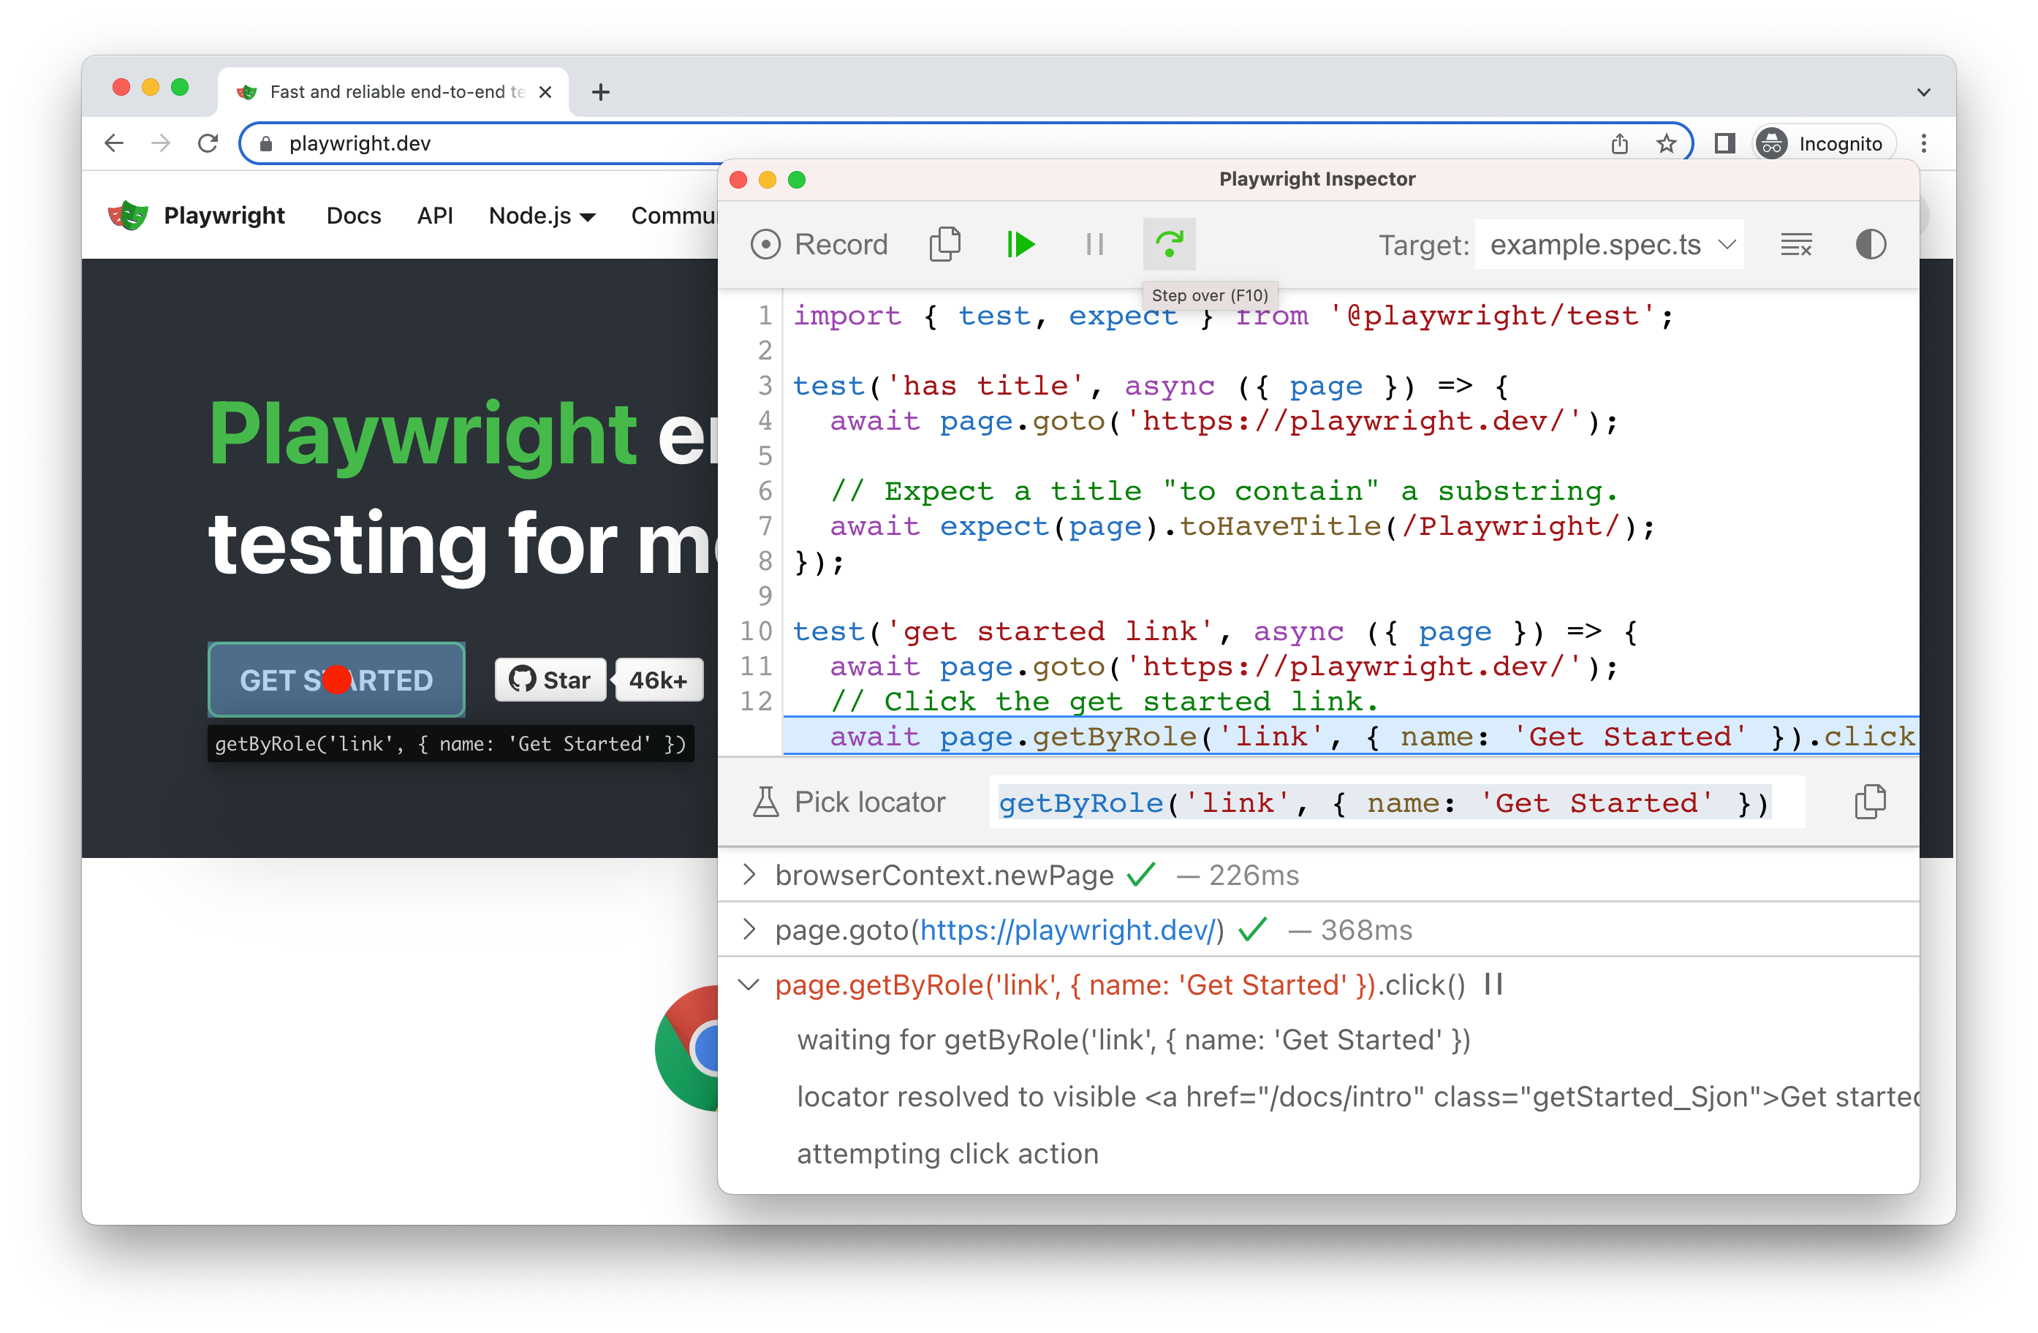Viewport: 2038px width, 1333px height.
Task: Open the API page from the navbar
Action: pos(435,216)
